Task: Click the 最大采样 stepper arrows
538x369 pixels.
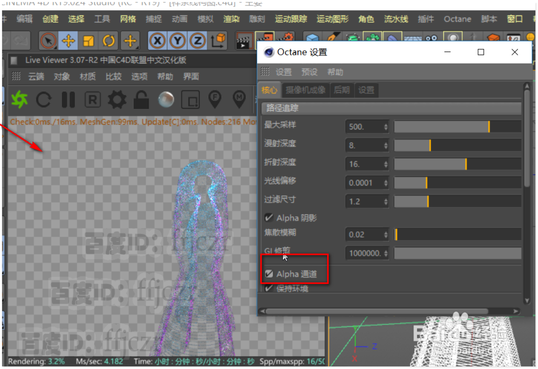Action: 386,127
